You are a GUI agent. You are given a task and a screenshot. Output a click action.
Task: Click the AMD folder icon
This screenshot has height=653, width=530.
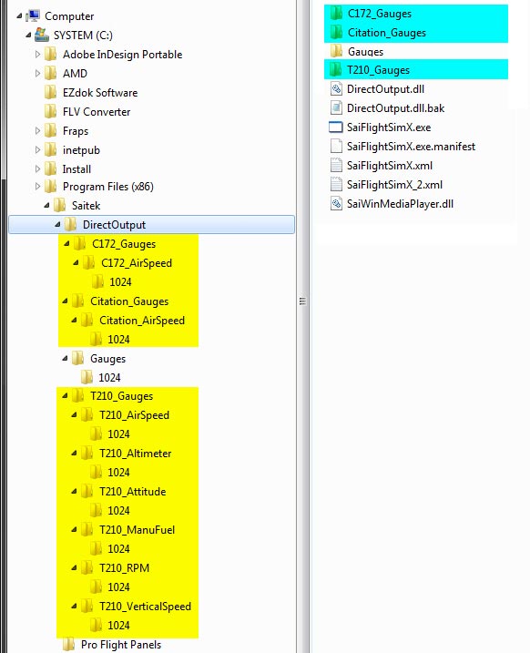[x=50, y=73]
